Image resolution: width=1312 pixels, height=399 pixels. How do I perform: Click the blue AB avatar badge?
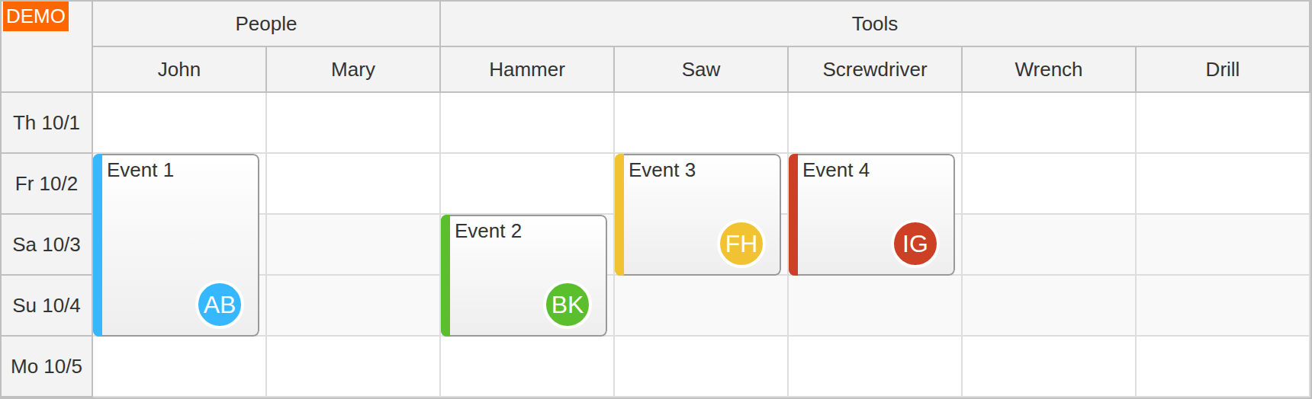tap(220, 305)
